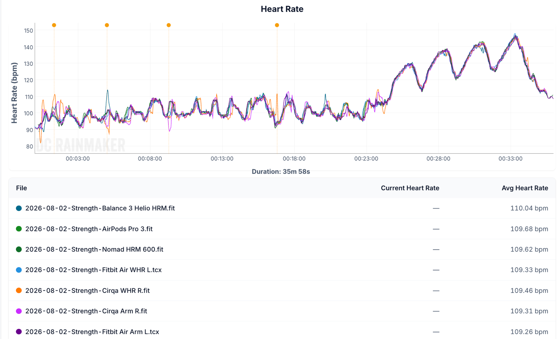Click the current heart rate dash for Balance 3 Helio

click(436, 208)
